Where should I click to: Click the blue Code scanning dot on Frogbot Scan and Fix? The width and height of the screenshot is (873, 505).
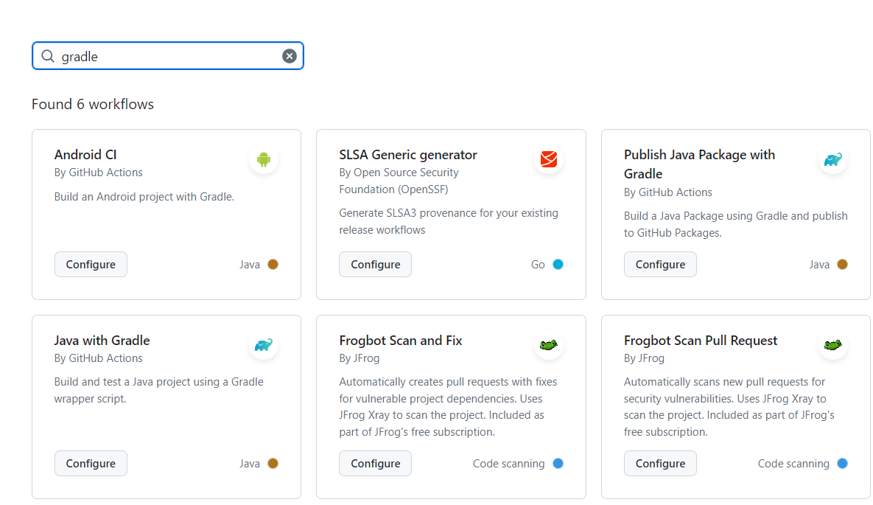pos(558,464)
